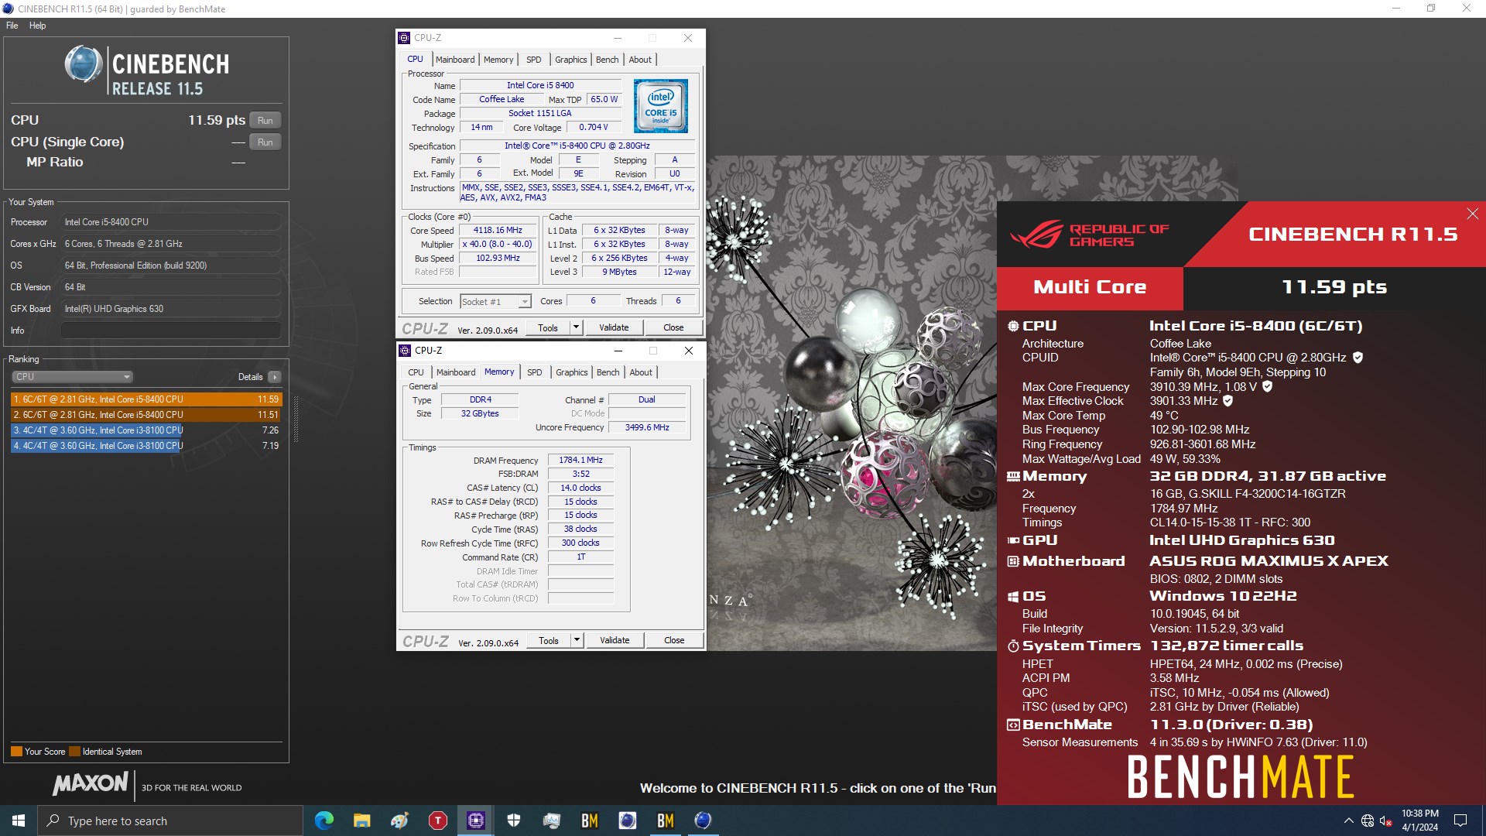Open the second BenchMate BM taskbar icon

665,821
